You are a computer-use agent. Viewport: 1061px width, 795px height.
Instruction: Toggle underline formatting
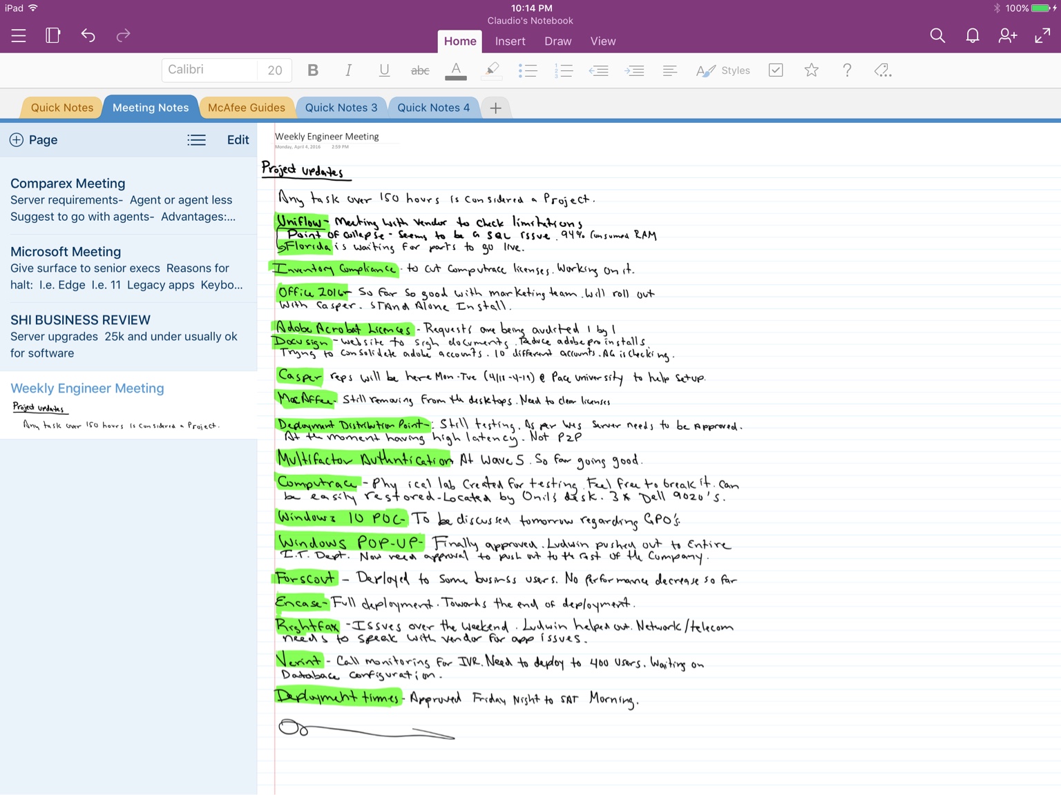[x=385, y=70]
